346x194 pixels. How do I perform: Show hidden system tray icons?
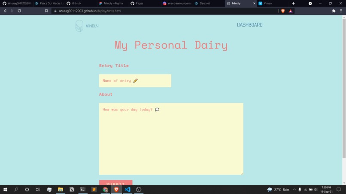click(294, 190)
